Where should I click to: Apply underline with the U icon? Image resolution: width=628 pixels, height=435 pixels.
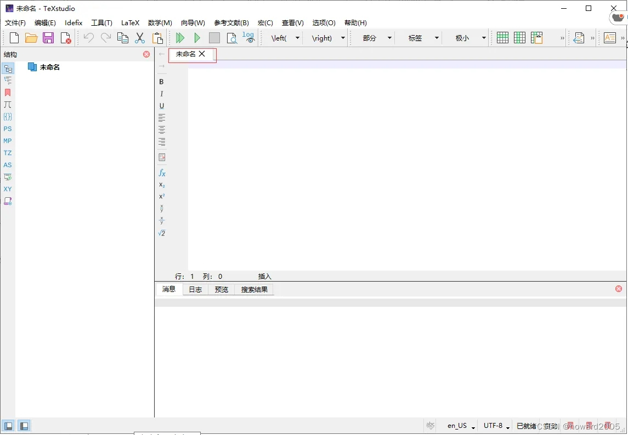[x=161, y=106]
